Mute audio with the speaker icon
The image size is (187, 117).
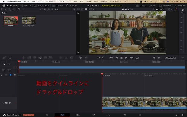tap(183, 10)
